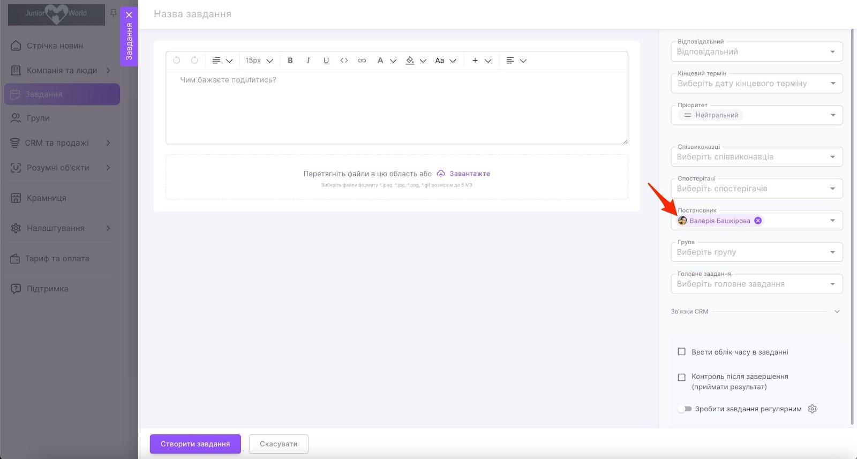
Task: Open the Спостерігачі dropdown
Action: 757,189
